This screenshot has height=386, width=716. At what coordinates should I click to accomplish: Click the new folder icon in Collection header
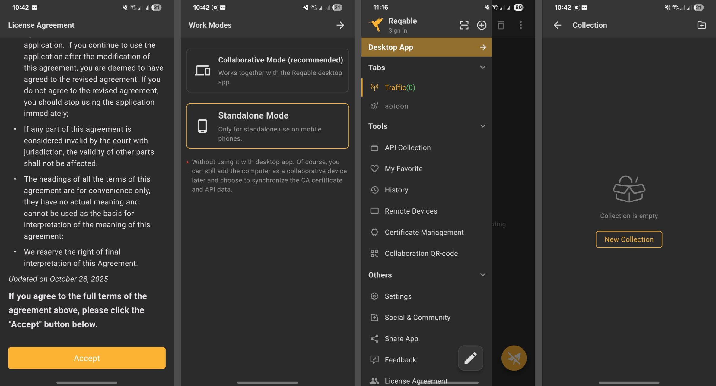pyautogui.click(x=702, y=25)
